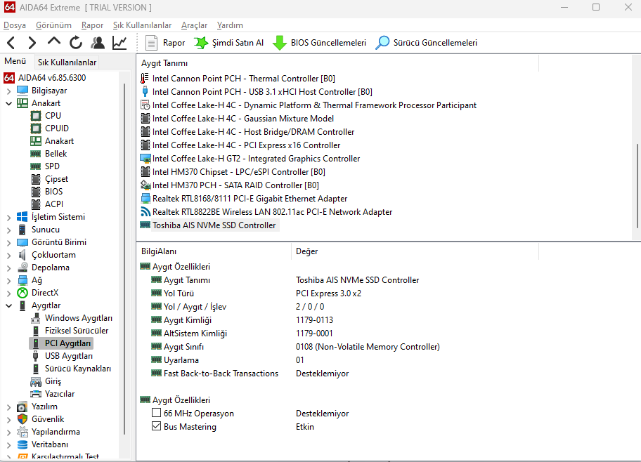This screenshot has height=462, width=641.
Task: Click the Fiziksel Sürücüler icon
Action: (x=36, y=331)
